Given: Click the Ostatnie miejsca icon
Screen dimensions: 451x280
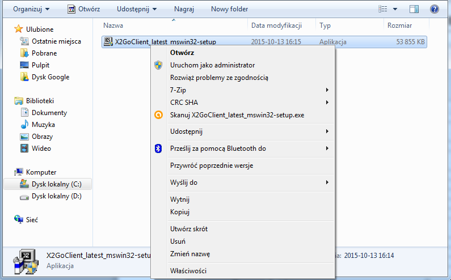Looking at the screenshot, I should coord(24,41).
